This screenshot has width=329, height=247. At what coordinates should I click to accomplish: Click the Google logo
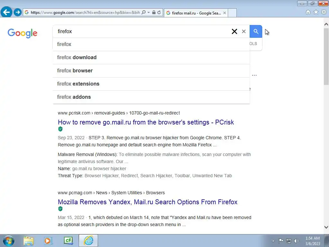(22, 33)
